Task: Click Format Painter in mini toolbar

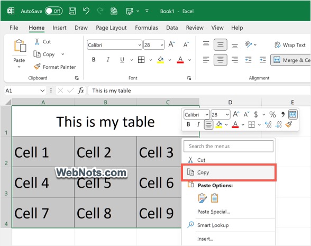Action: (x=289, y=124)
